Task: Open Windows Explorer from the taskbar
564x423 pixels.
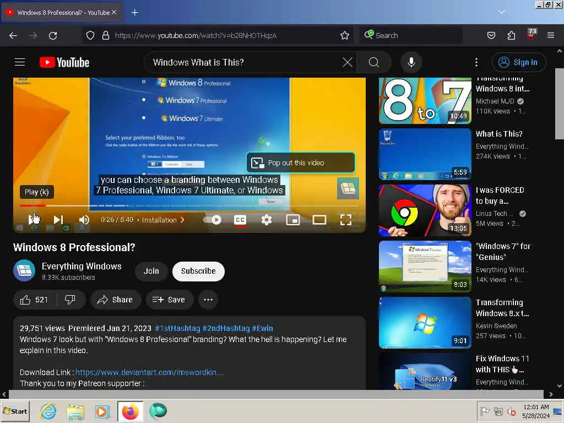Action: click(75, 411)
